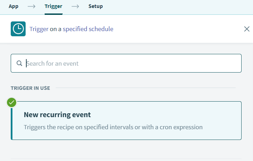Click the clock schedule app icon

pyautogui.click(x=18, y=29)
